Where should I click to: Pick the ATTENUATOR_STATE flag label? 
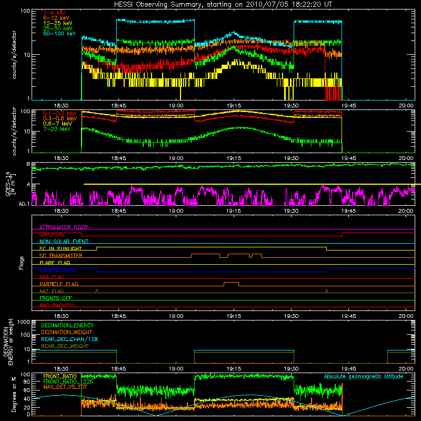(x=64, y=227)
